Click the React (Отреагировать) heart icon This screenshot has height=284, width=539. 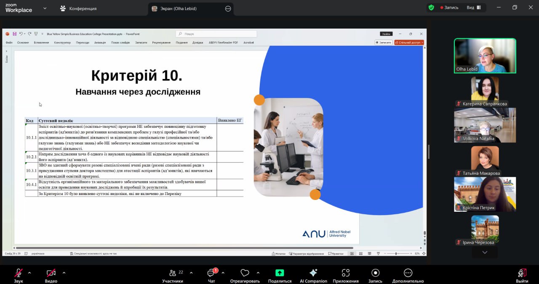tap(245, 273)
